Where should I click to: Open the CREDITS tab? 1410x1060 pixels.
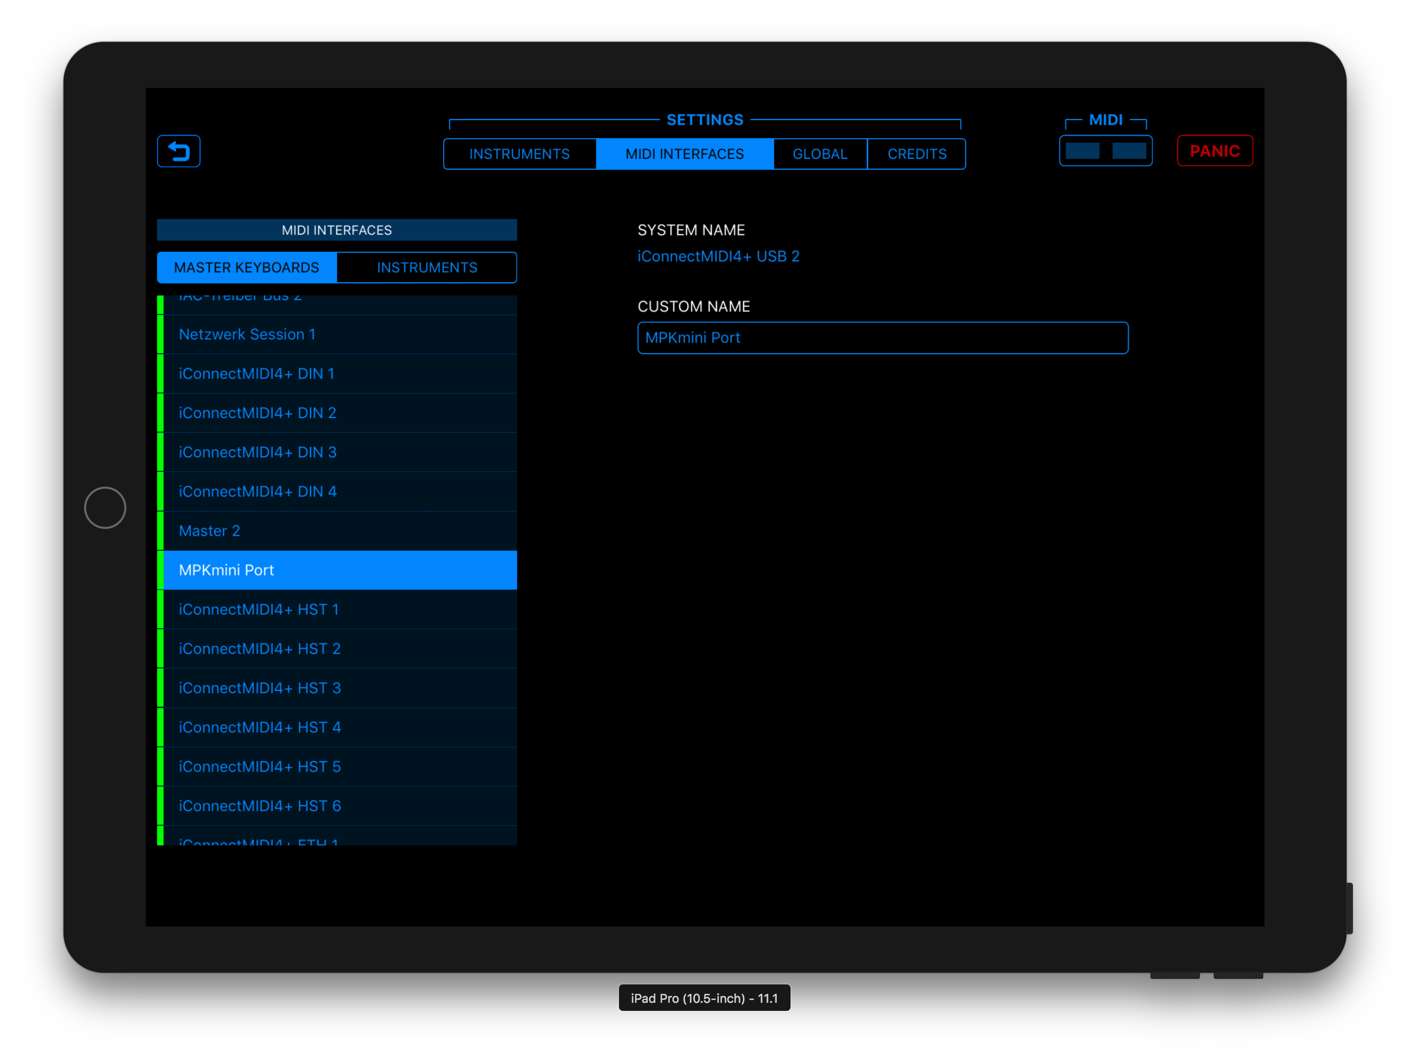click(x=917, y=154)
